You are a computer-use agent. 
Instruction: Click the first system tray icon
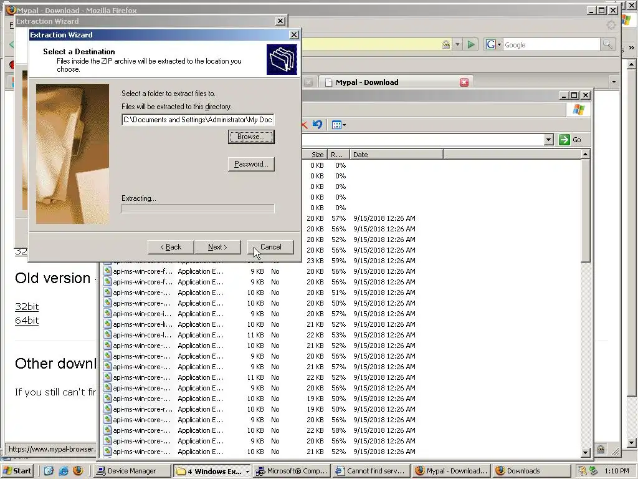[583, 471]
